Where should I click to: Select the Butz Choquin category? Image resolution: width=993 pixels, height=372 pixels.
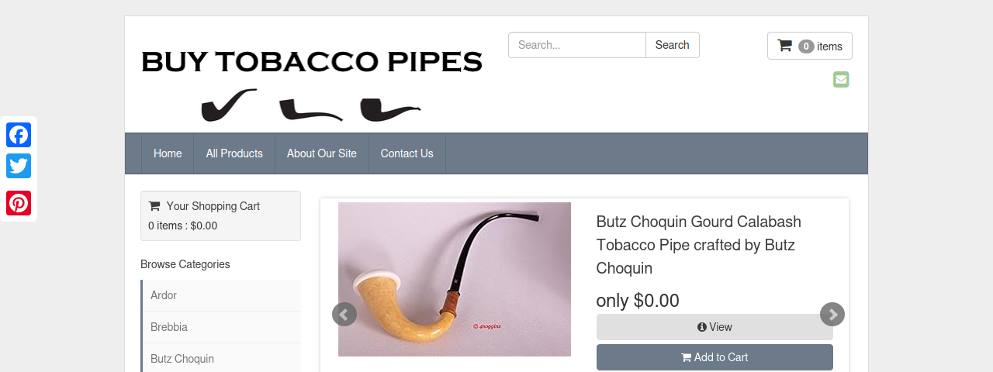click(222, 358)
